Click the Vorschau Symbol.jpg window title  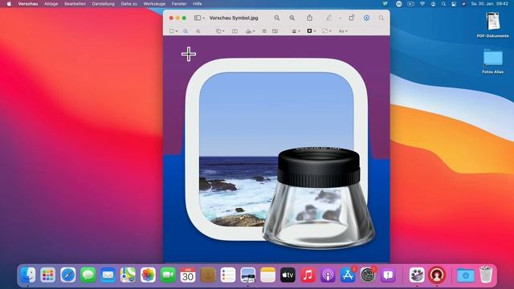pyautogui.click(x=234, y=18)
